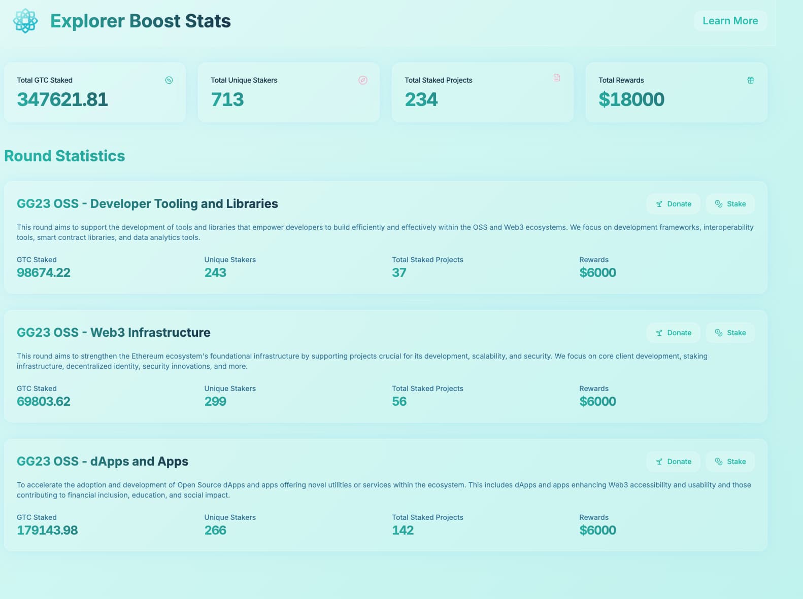The image size is (803, 599).
Task: Open GG23 OSS - Web3 Infrastructure title
Action: [x=114, y=332]
